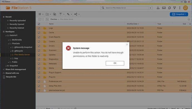The image size is (192, 109).
Task: Uncheck the plexmediaserver.pid checkbox
Action: click(x=39, y=90)
